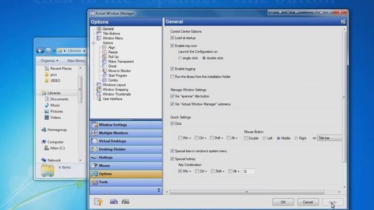374x210 pixels.
Task: Click the Explorer navigation pane scrollbar
Action: (80, 90)
